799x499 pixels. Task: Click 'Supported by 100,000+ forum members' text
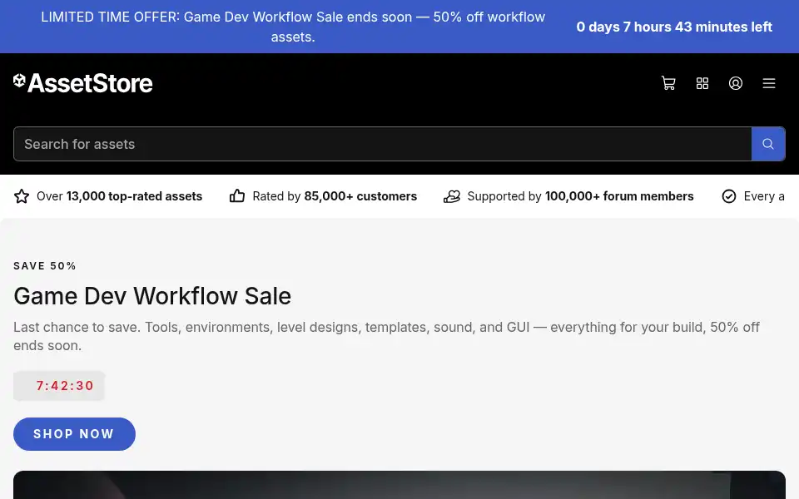pos(580,196)
